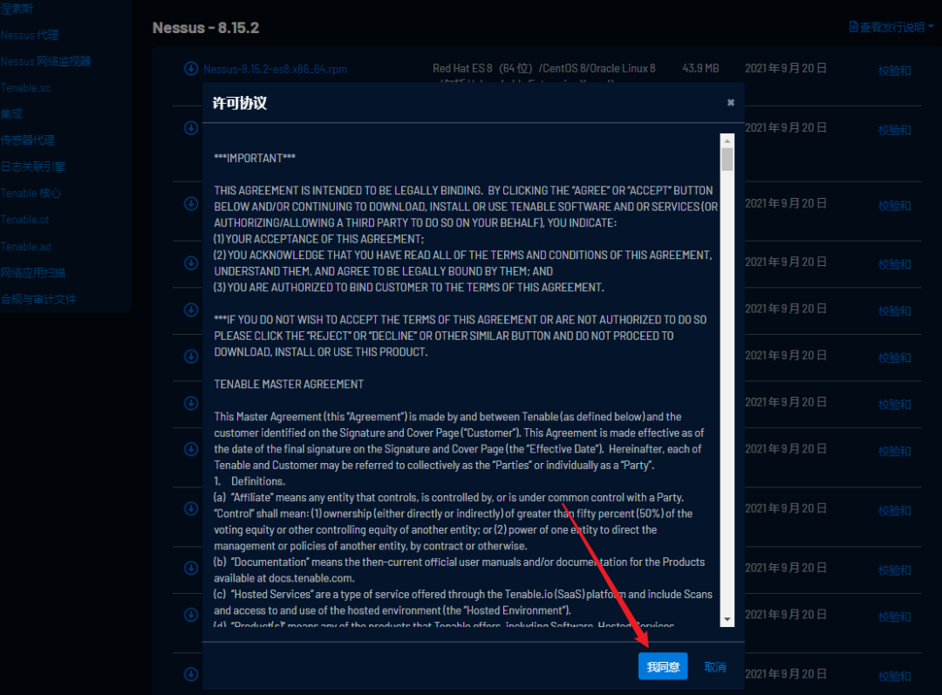
Task: Open the Tenable.sc sidebar entry
Action: 25,88
